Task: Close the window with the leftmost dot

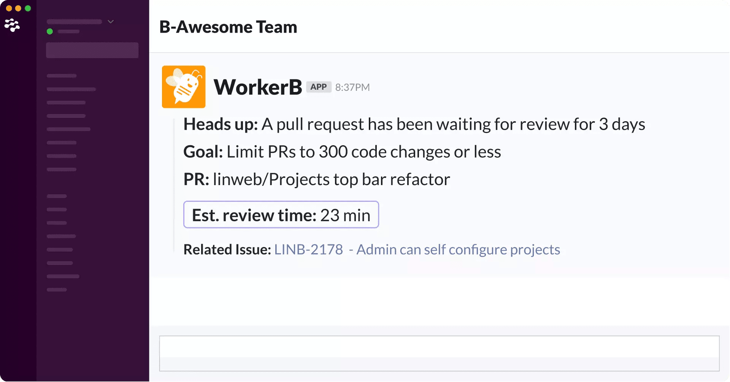Action: tap(9, 8)
